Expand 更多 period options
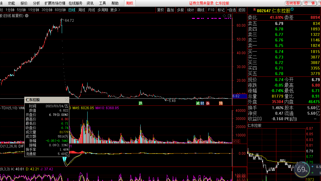Image resolution: width=321 pixels, height=181 pixels. tap(115, 10)
